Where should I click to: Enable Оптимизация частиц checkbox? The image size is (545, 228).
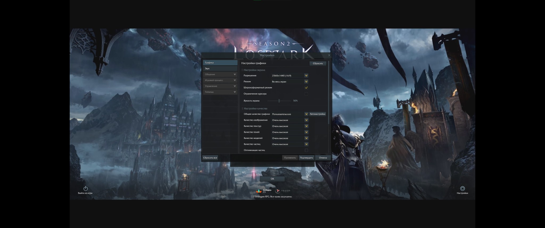tap(306, 150)
